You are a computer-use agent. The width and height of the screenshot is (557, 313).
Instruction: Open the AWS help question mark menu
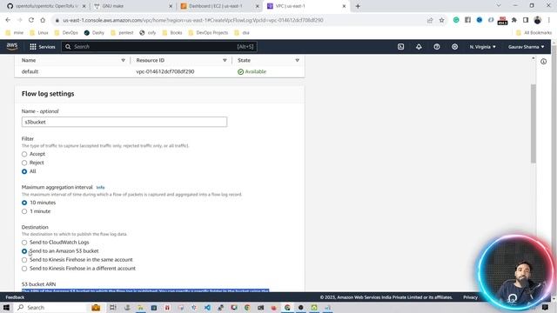tap(437, 47)
